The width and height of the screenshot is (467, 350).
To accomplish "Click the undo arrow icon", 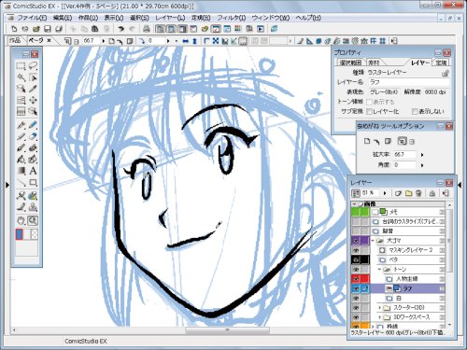I will coord(120,29).
